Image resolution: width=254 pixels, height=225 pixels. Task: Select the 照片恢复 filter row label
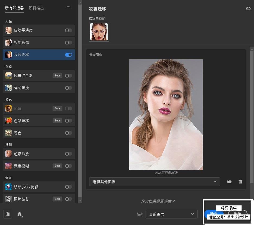[x=21, y=199]
